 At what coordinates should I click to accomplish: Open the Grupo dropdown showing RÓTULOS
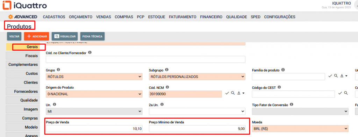click(94, 77)
